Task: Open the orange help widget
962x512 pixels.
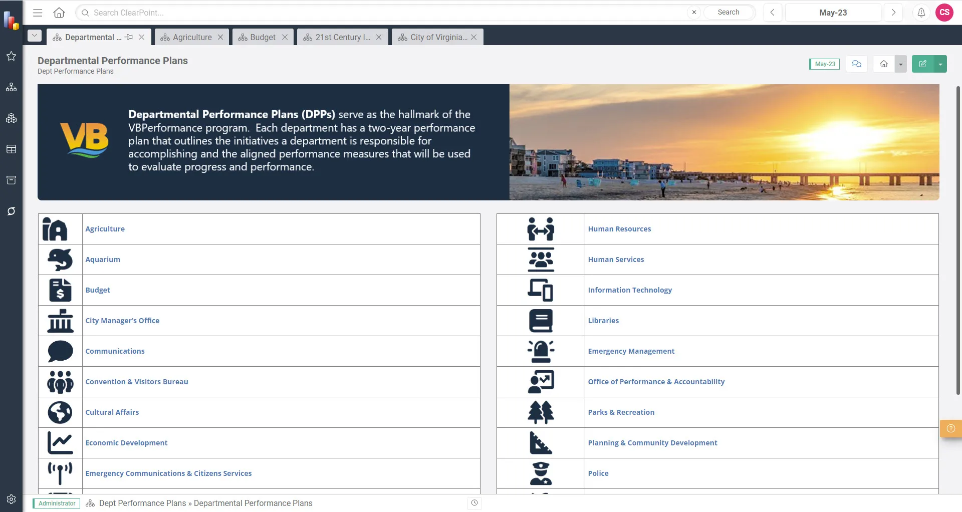Action: click(950, 428)
